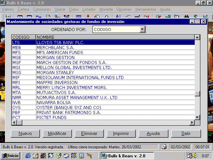Select NOMURA ASSET MANAGEMENT U.K. LTD row

click(x=103, y=98)
